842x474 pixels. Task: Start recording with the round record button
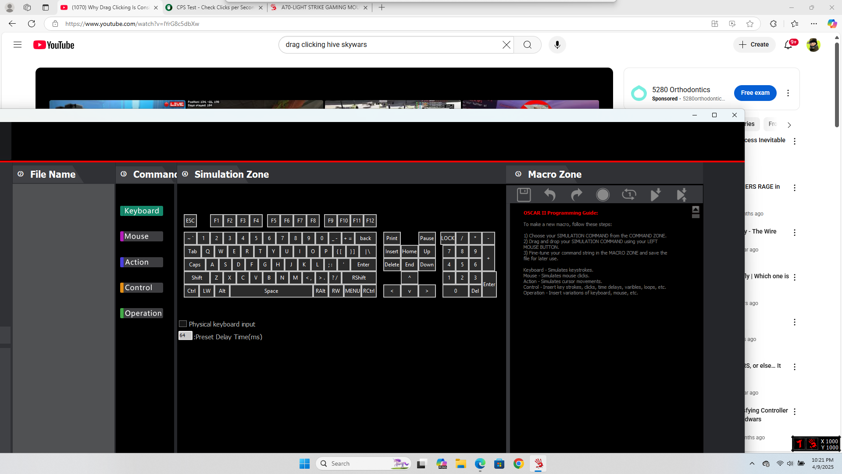click(603, 194)
